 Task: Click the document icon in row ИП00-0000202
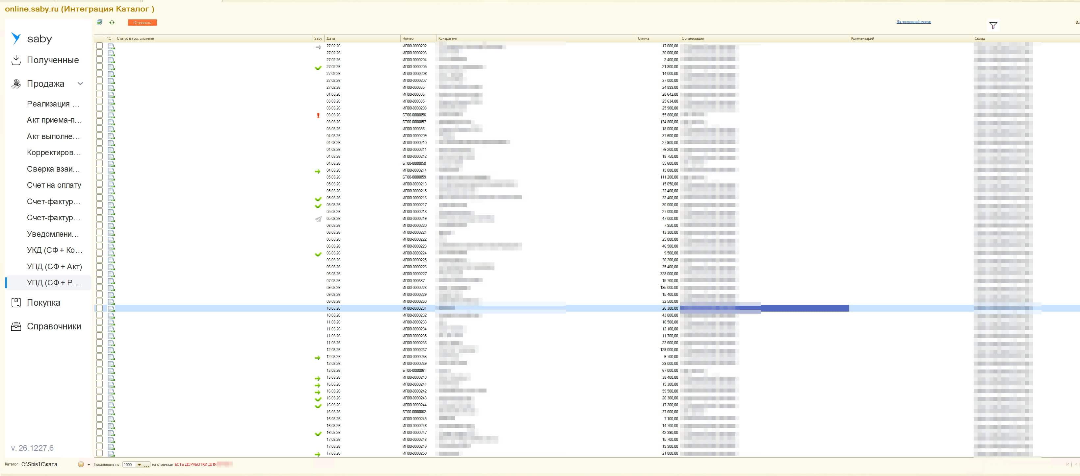[x=111, y=46]
